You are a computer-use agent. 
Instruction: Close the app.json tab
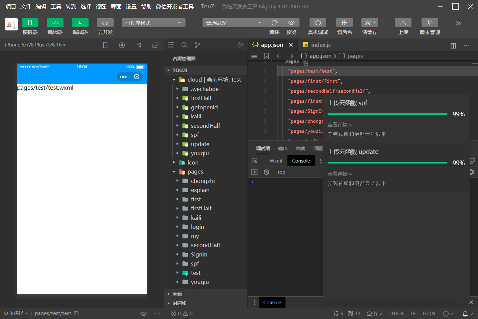pyautogui.click(x=291, y=45)
